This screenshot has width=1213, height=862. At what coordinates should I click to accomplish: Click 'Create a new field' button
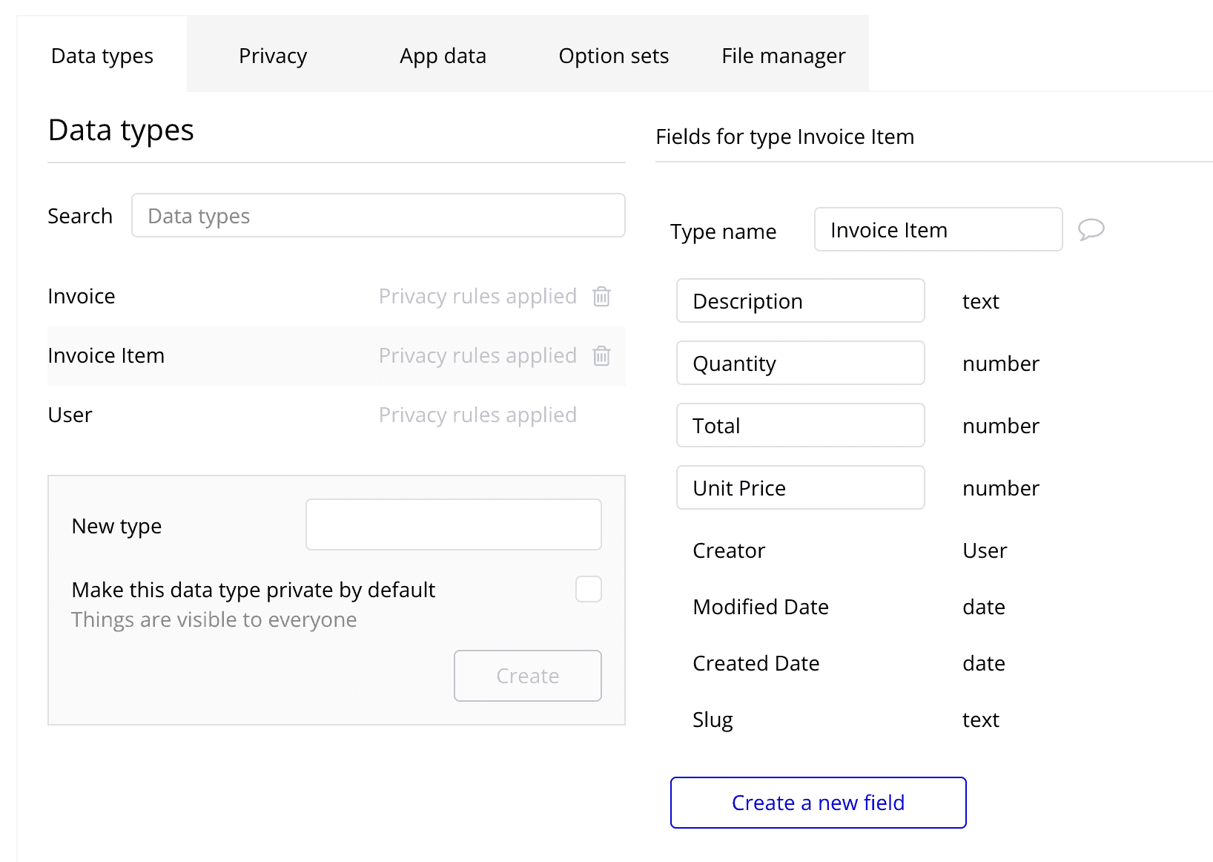tap(818, 803)
